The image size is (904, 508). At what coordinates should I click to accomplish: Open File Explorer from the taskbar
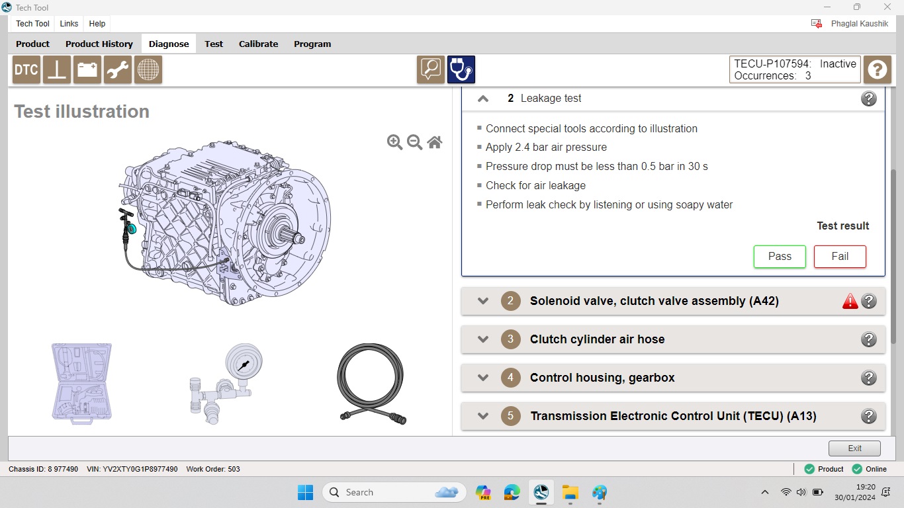pyautogui.click(x=570, y=492)
